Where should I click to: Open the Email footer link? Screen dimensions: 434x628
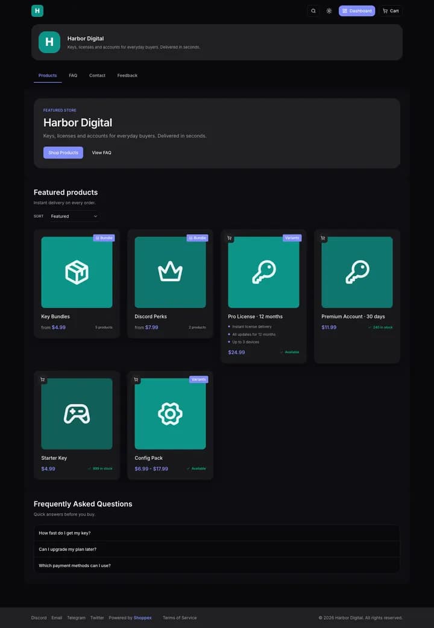point(57,618)
